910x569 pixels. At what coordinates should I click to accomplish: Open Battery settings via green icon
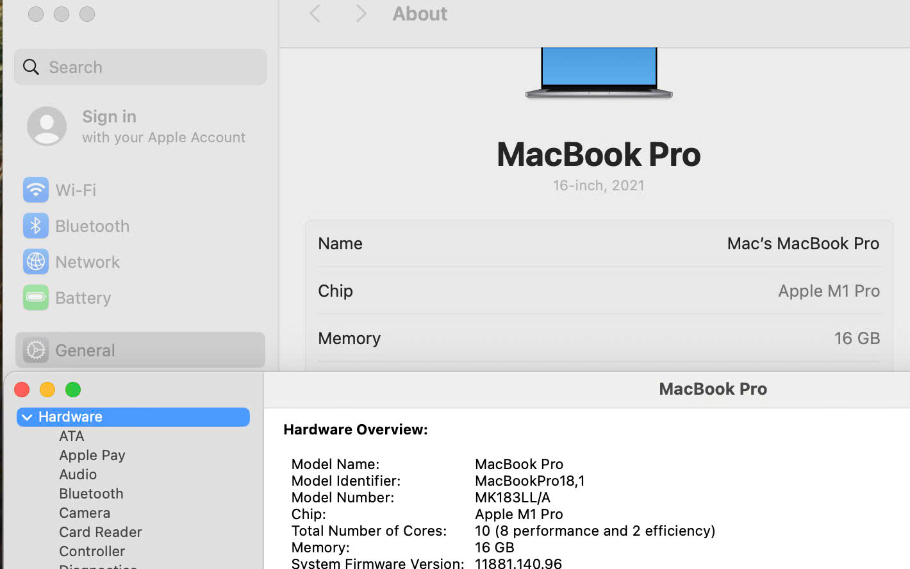coord(36,297)
